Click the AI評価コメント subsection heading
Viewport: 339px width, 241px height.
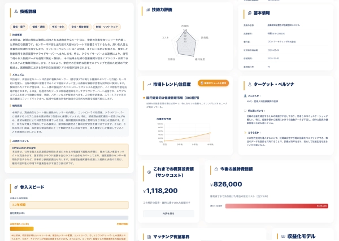click(20, 141)
